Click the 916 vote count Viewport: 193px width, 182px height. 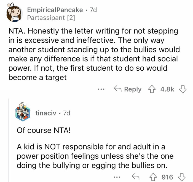point(167,177)
